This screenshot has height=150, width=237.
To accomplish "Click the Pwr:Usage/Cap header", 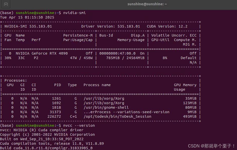I will [x=78, y=40].
